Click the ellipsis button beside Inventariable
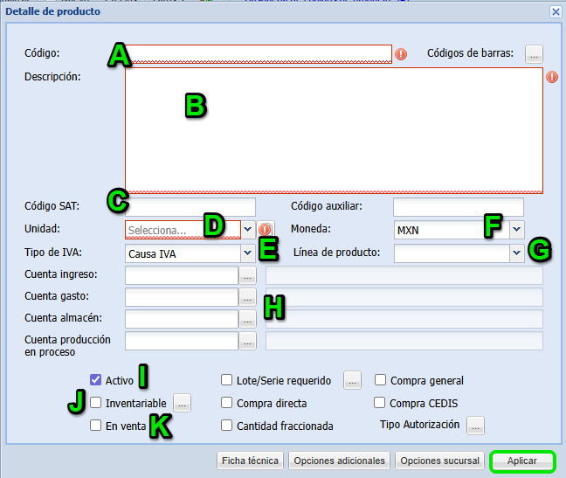 [x=181, y=404]
